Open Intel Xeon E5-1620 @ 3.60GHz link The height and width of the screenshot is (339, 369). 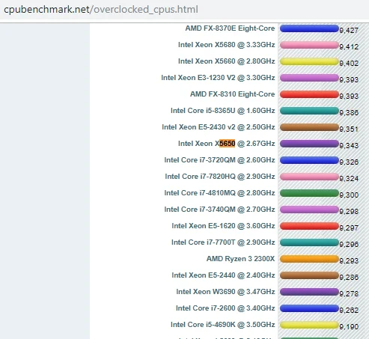coord(223,226)
